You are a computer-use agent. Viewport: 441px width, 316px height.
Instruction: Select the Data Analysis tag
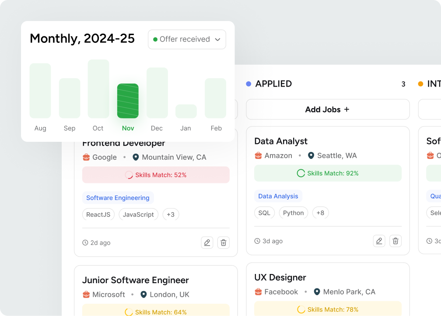[278, 196]
